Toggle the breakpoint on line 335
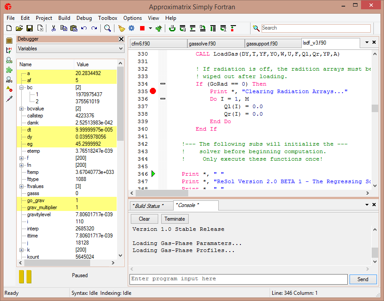The height and width of the screenshot is (301, 384). [x=152, y=91]
